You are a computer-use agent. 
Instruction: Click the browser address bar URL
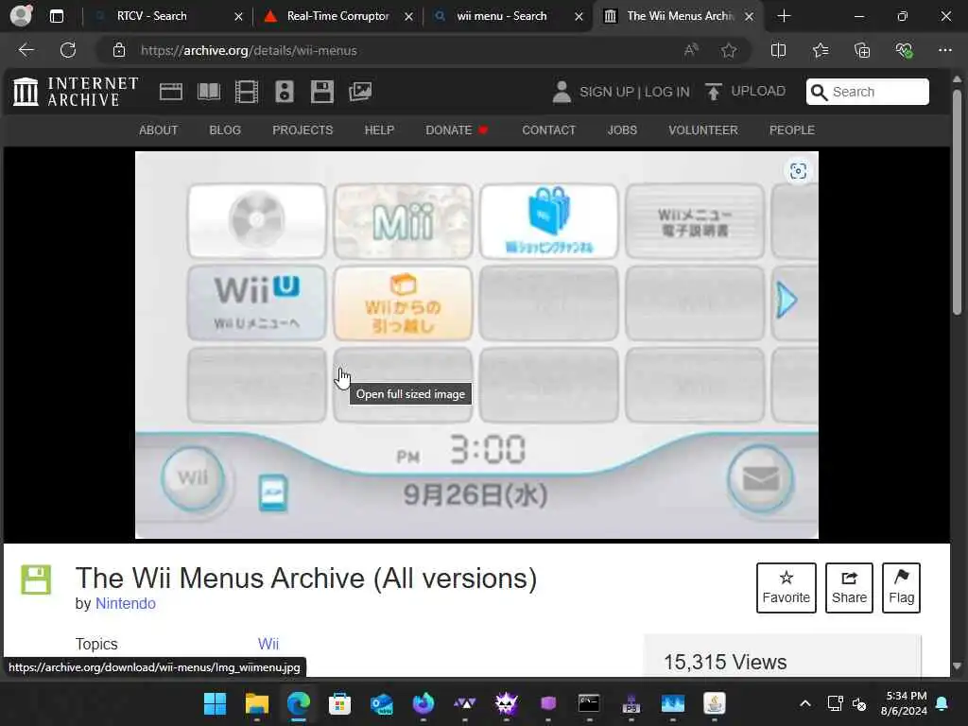[x=249, y=51]
